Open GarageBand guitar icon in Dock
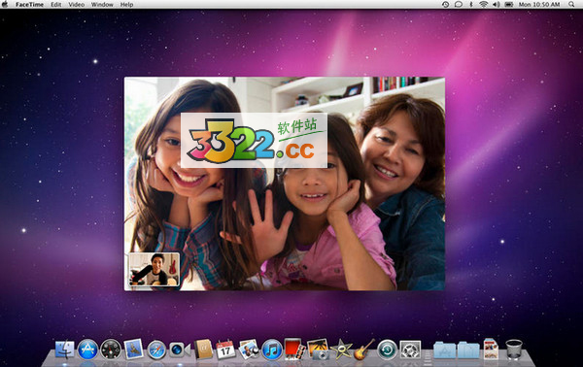This screenshot has width=583, height=367. click(x=363, y=350)
